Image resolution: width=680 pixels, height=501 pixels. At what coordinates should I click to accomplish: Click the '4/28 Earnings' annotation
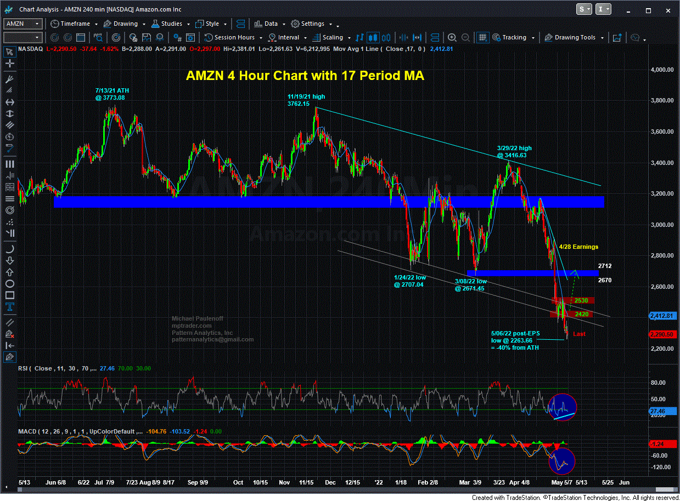click(x=579, y=247)
